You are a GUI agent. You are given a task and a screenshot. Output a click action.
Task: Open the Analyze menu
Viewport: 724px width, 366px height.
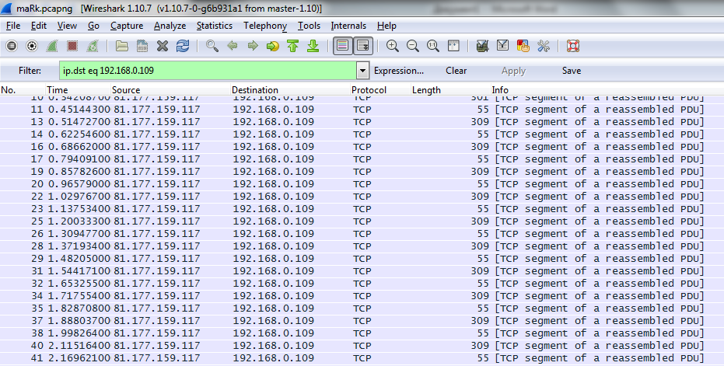point(170,26)
